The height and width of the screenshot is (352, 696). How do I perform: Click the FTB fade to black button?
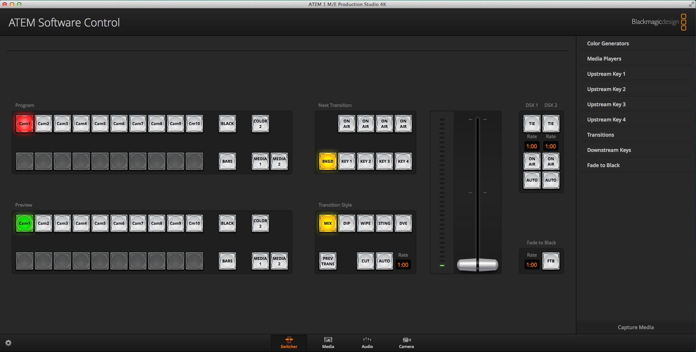coord(551,261)
